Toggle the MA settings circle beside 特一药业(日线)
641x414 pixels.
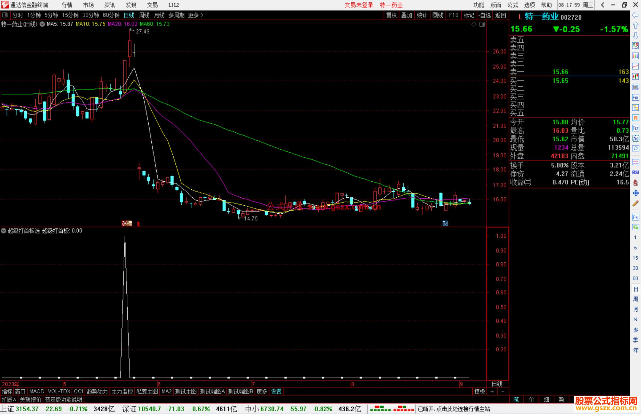42,24
